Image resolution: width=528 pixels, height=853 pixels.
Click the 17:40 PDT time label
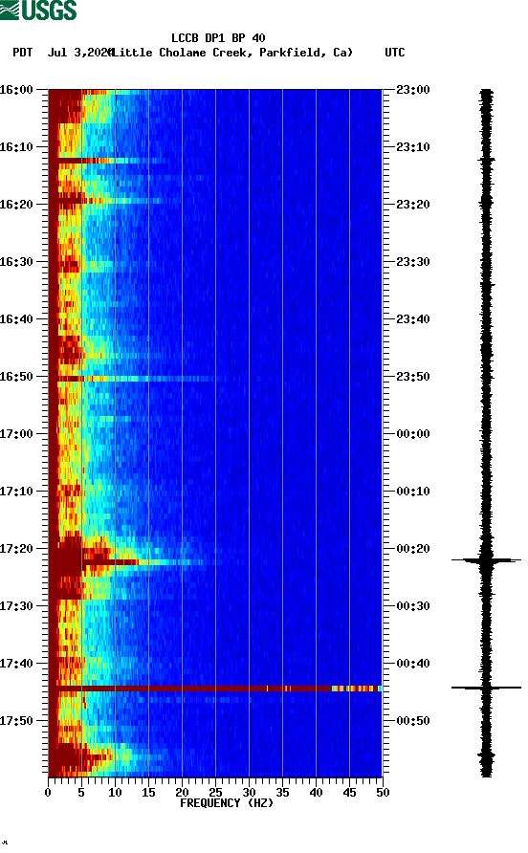[x=16, y=664]
